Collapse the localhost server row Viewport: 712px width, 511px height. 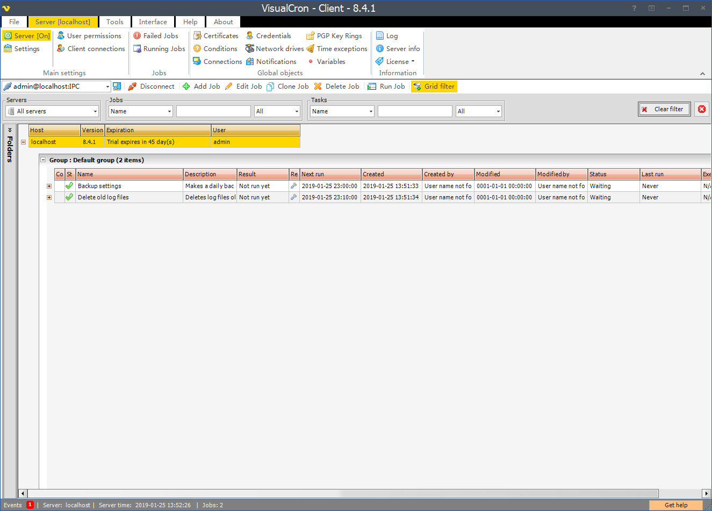pos(23,142)
